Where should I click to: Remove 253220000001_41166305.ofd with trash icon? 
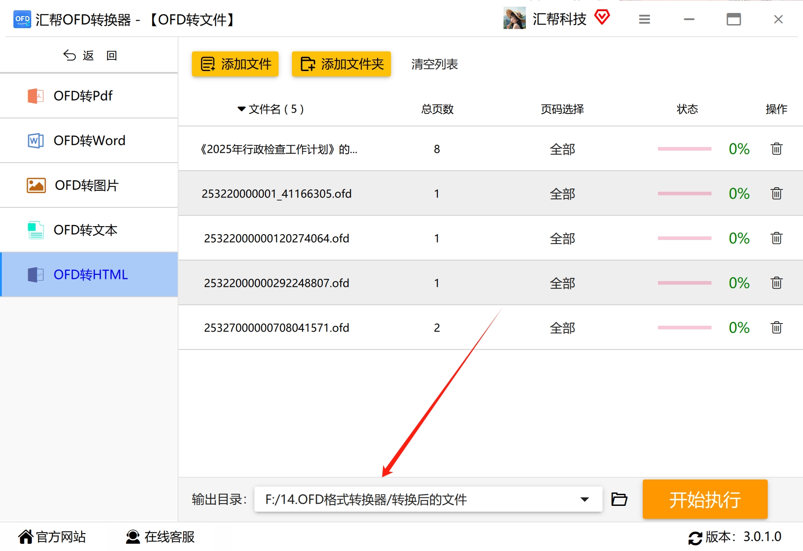pos(776,193)
